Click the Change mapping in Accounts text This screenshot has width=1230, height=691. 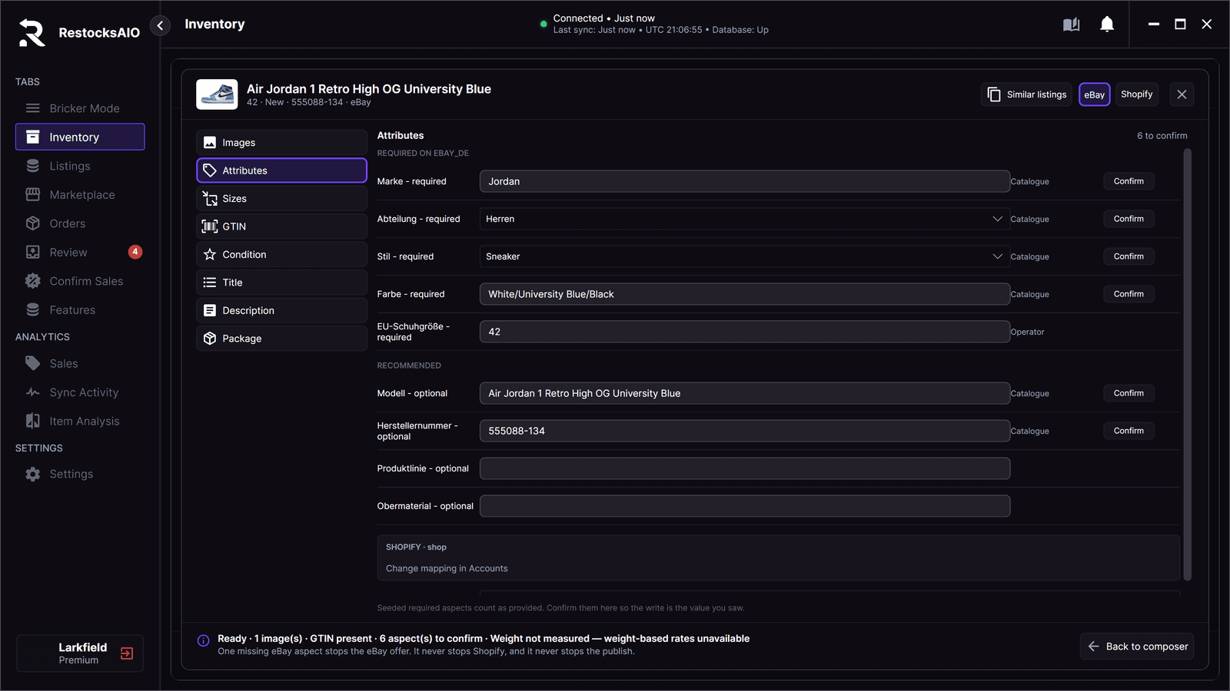click(447, 569)
